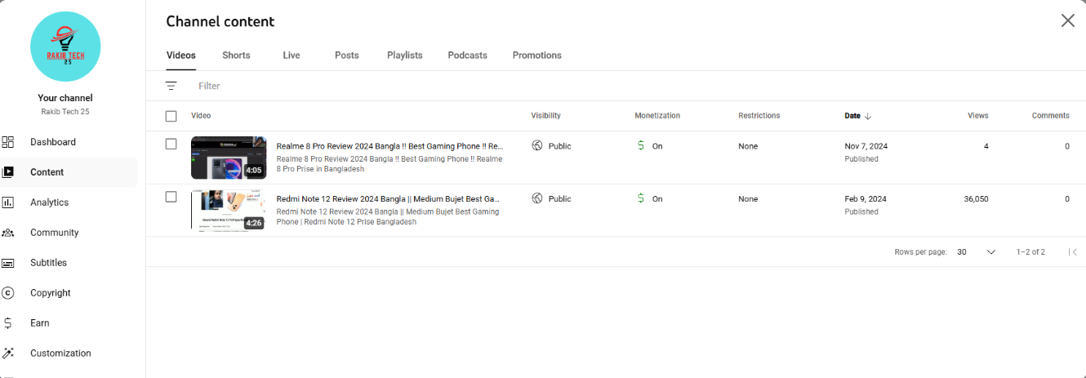Viewport: 1086px width, 378px height.
Task: Go to the Playlists tab
Action: pos(405,56)
